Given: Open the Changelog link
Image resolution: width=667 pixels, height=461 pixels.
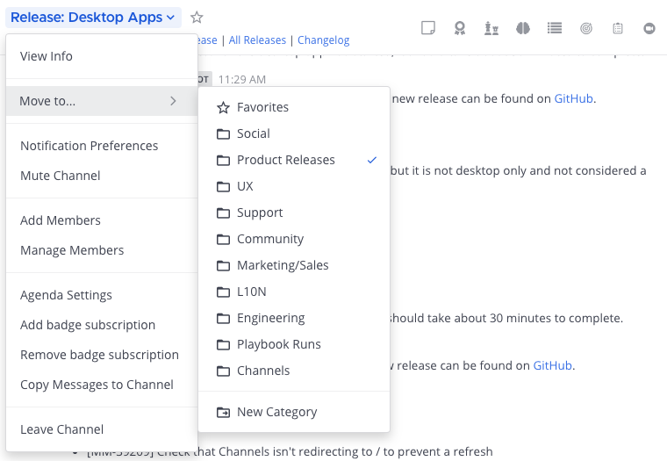Looking at the screenshot, I should 323,40.
